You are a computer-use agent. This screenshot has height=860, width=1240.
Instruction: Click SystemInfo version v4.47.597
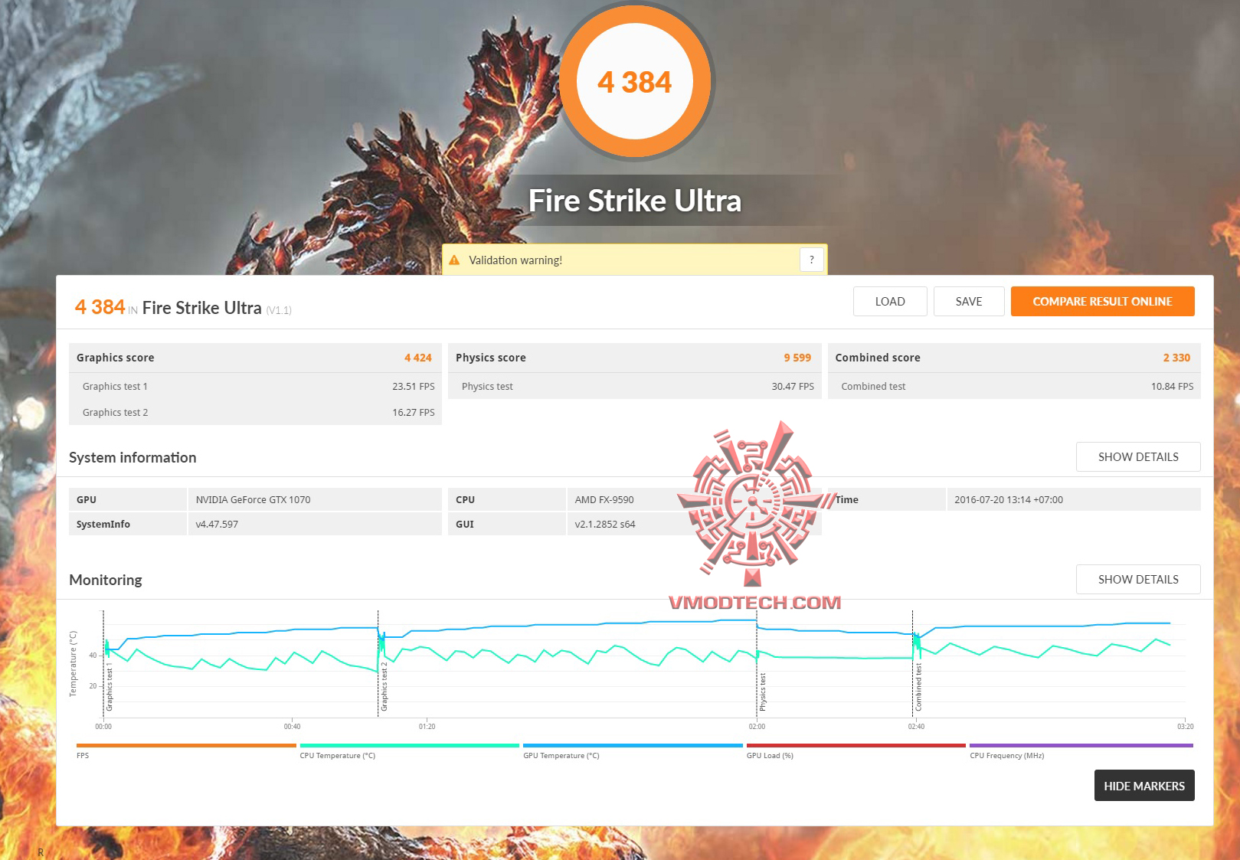(217, 525)
